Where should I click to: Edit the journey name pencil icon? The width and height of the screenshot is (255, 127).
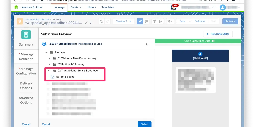pos(86,23)
